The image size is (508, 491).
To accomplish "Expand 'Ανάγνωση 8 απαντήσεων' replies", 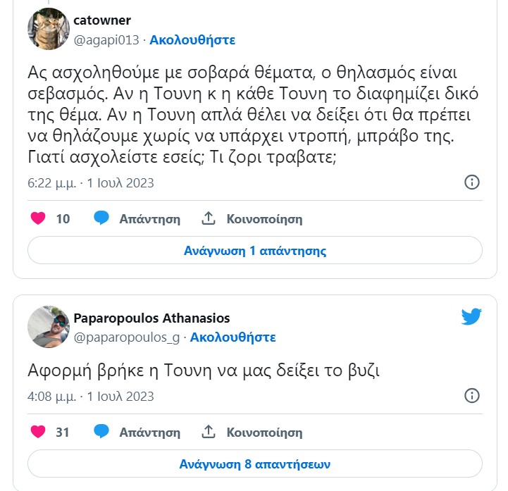I will [254, 464].
